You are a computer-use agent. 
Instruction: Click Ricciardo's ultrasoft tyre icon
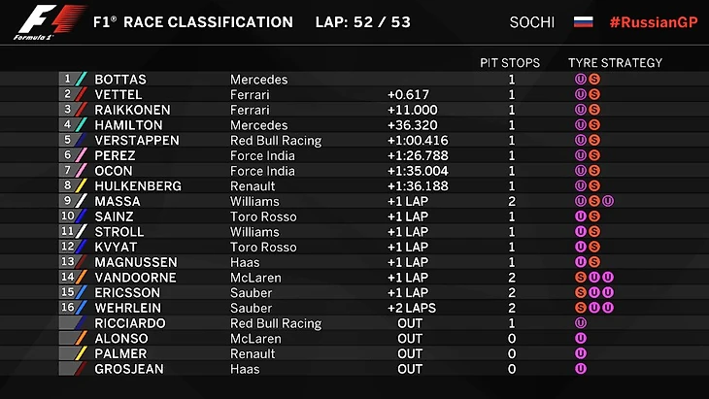pyautogui.click(x=581, y=322)
